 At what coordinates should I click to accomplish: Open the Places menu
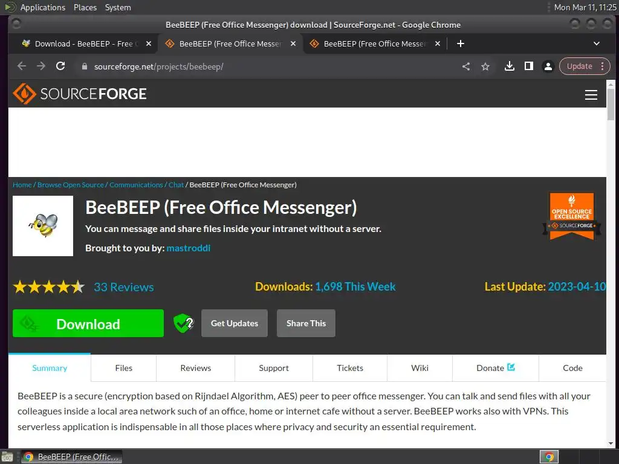point(85,7)
